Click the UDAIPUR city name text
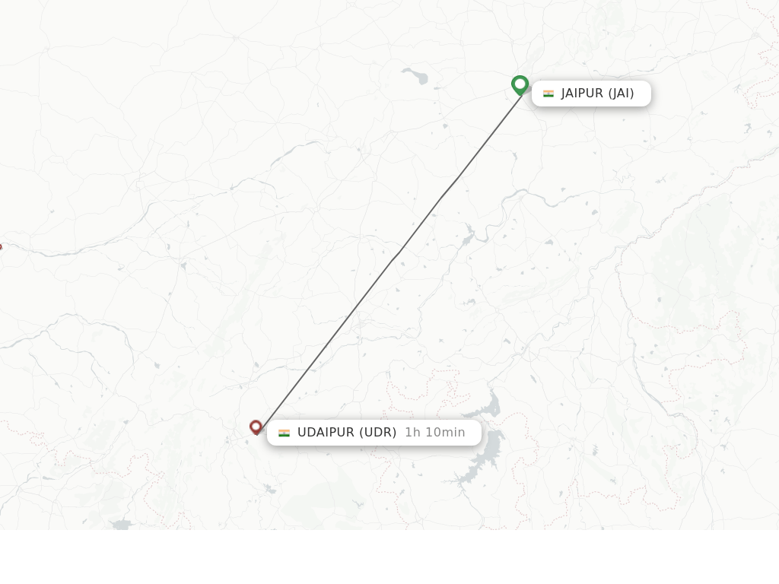 click(x=326, y=433)
